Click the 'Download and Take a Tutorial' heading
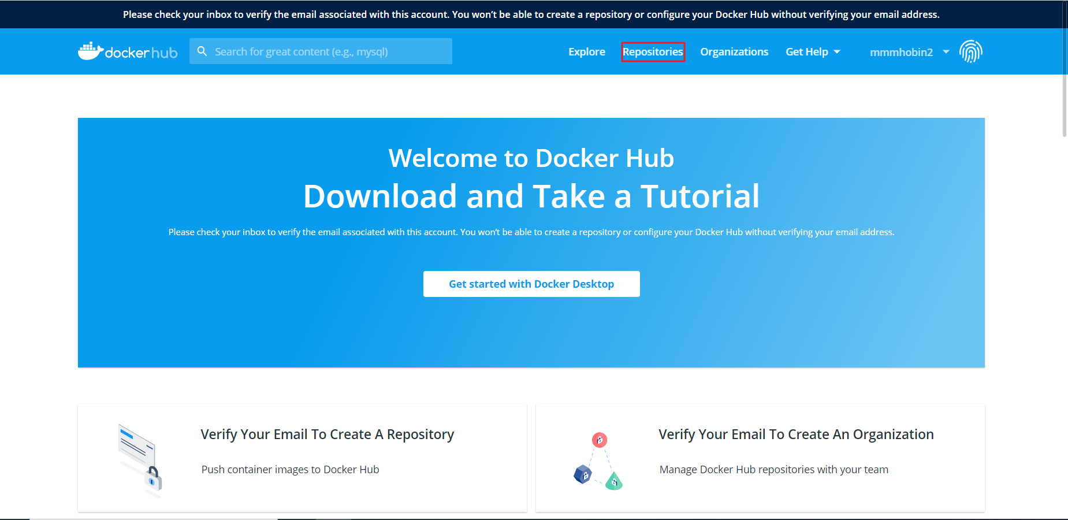The width and height of the screenshot is (1068, 520). [x=531, y=196]
